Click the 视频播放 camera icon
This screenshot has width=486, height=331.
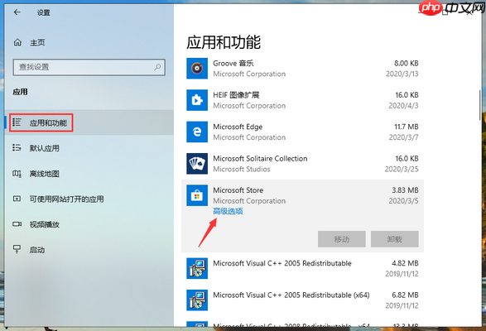(x=17, y=224)
